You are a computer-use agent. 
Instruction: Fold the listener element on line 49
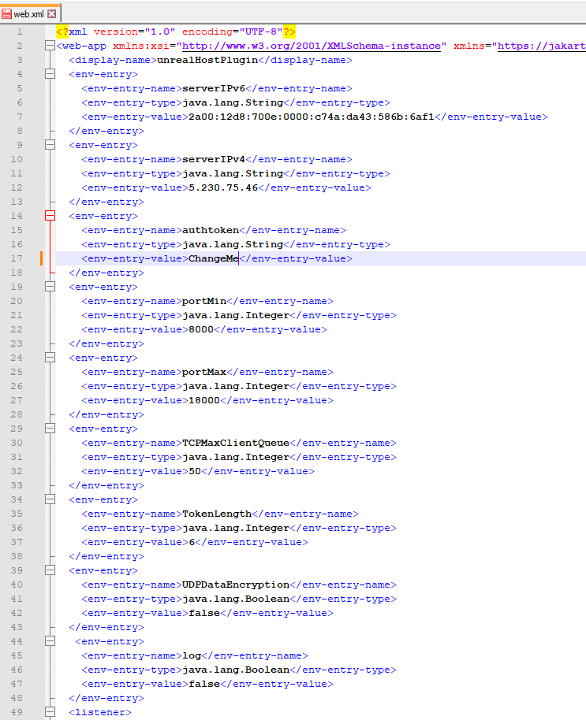click(x=50, y=712)
